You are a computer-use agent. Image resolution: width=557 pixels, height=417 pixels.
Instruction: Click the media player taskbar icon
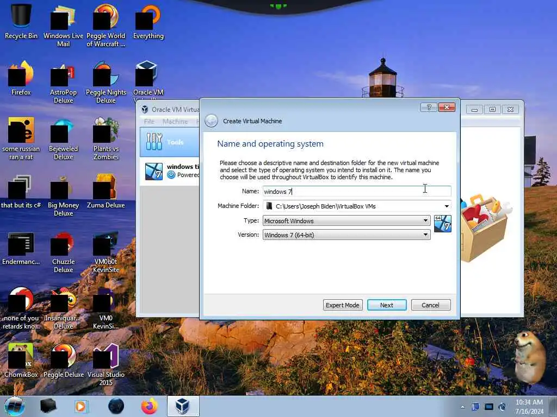pos(82,406)
